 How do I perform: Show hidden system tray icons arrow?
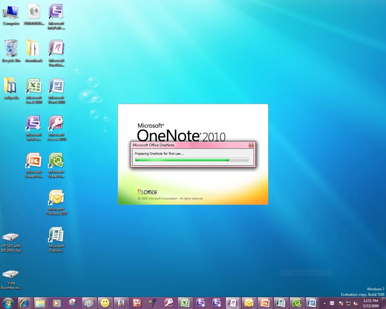[x=324, y=303]
